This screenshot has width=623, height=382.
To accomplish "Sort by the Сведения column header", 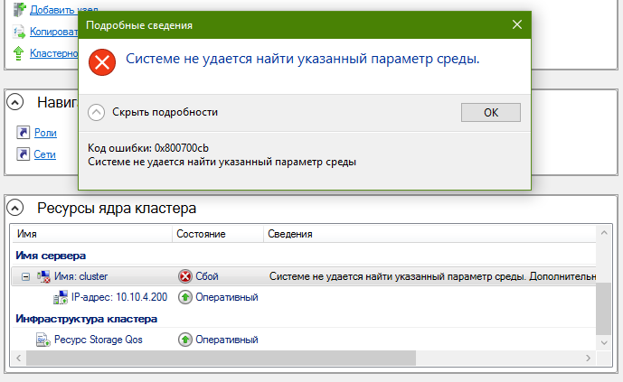I will [429, 234].
